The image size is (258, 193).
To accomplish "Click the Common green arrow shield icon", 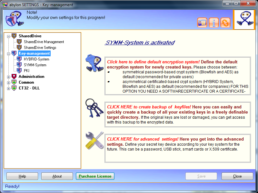I will pos(14,82).
